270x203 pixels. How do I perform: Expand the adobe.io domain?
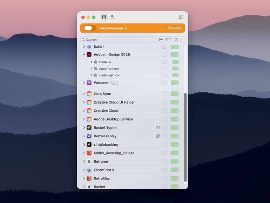(92, 62)
